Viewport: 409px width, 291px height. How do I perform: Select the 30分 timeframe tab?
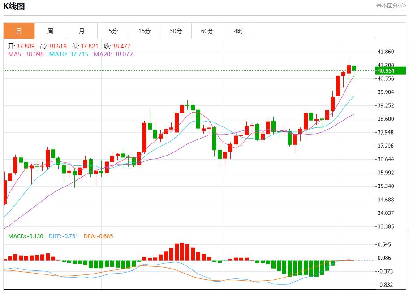coord(176,30)
